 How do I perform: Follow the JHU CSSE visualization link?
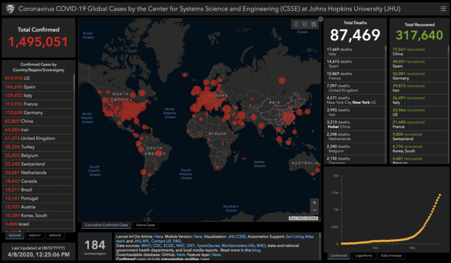[237, 237]
